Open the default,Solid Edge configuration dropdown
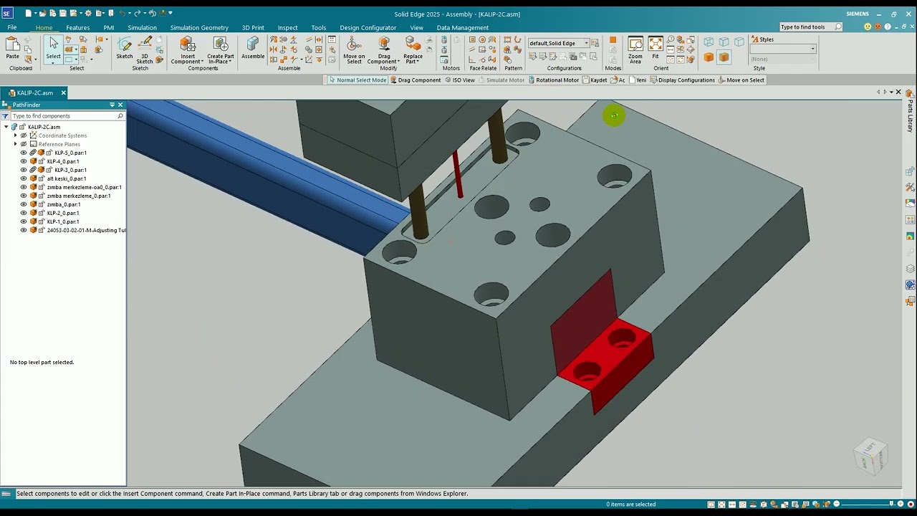 point(586,43)
